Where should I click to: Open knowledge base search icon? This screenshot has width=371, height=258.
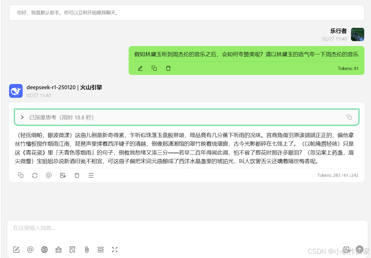click(x=73, y=250)
